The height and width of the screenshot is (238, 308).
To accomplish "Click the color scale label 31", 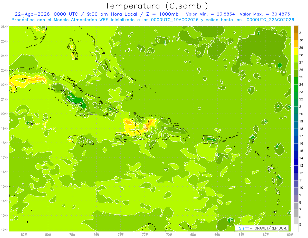I will pyautogui.click(x=301, y=33).
